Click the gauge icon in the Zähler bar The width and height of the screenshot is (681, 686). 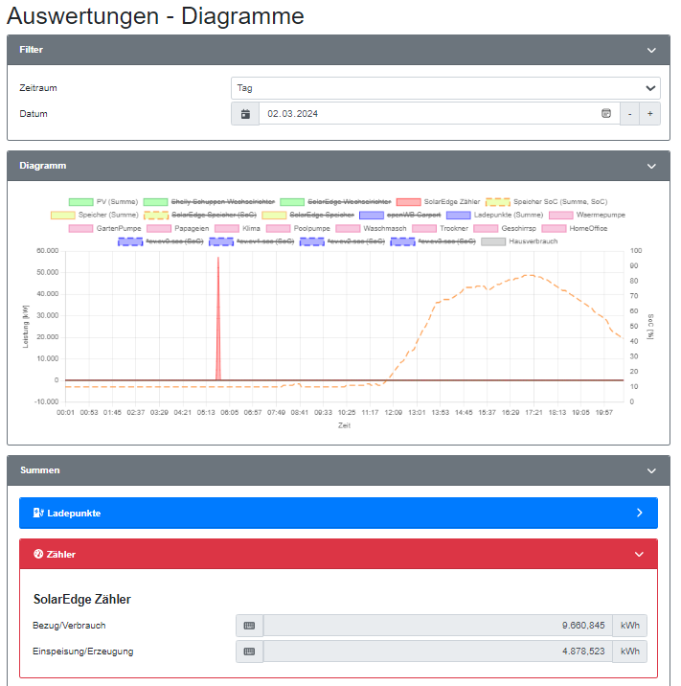pos(38,554)
